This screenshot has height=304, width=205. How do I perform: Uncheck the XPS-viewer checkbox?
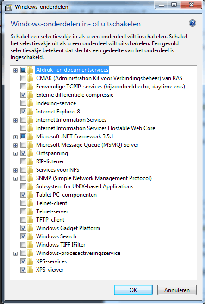pos(23,270)
